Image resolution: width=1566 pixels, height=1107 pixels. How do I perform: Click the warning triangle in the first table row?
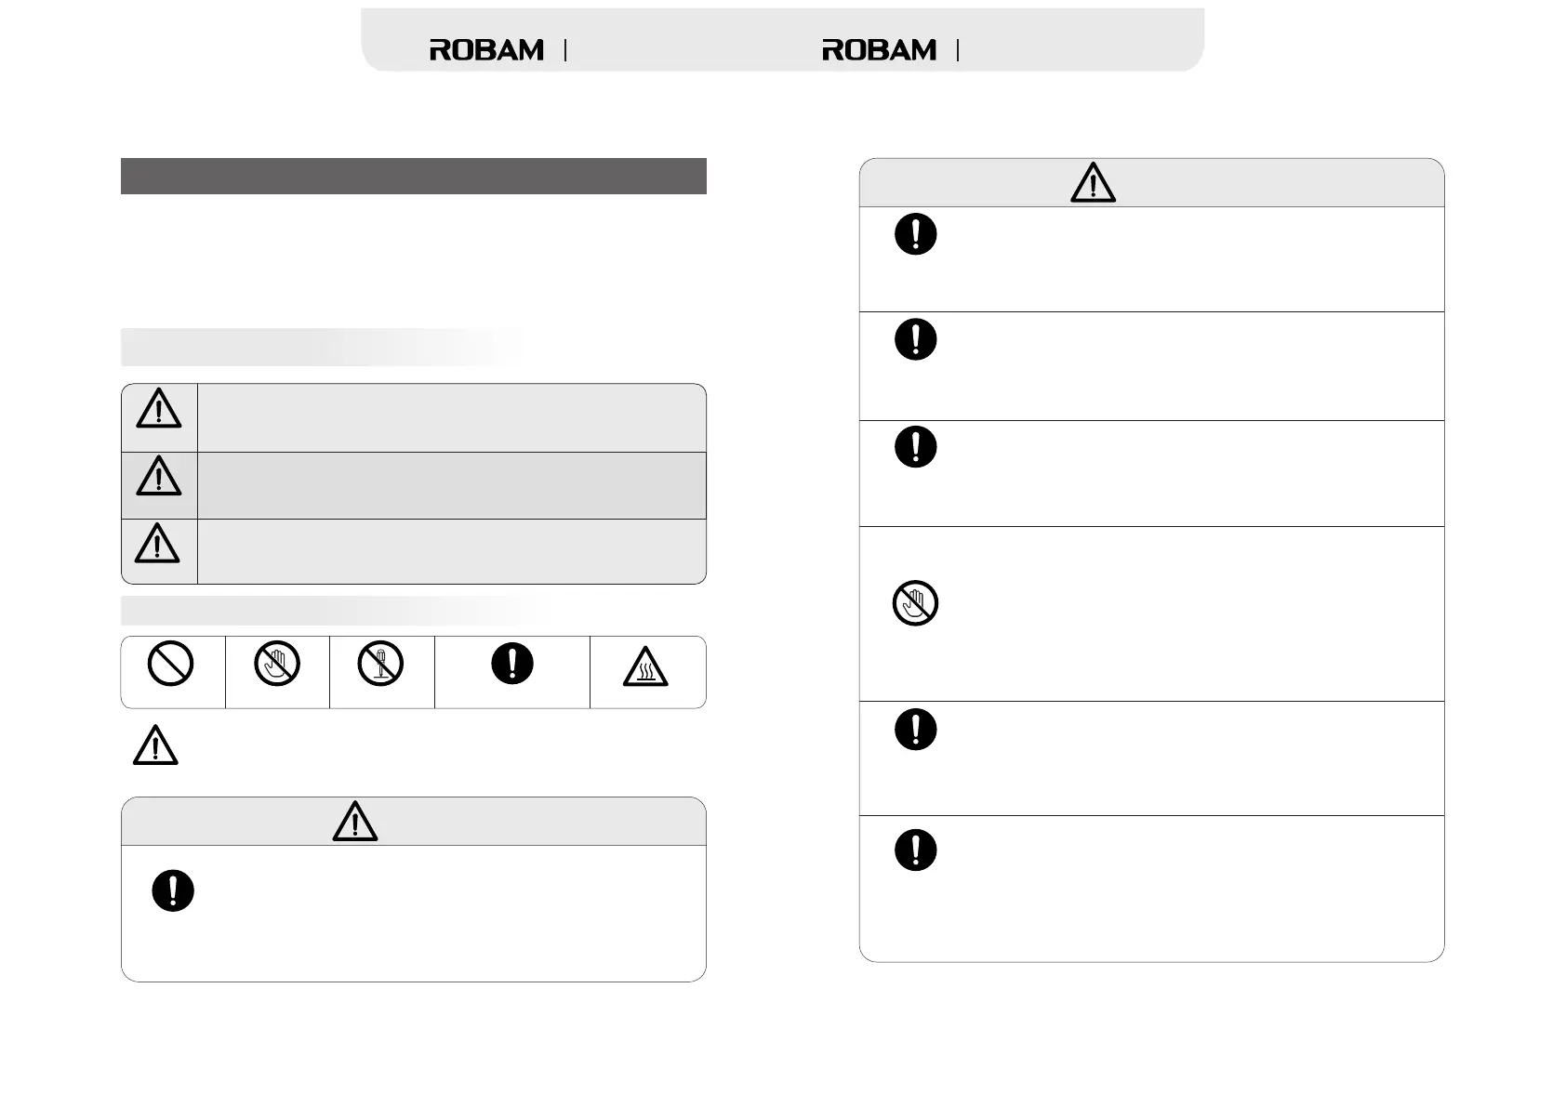(x=159, y=409)
